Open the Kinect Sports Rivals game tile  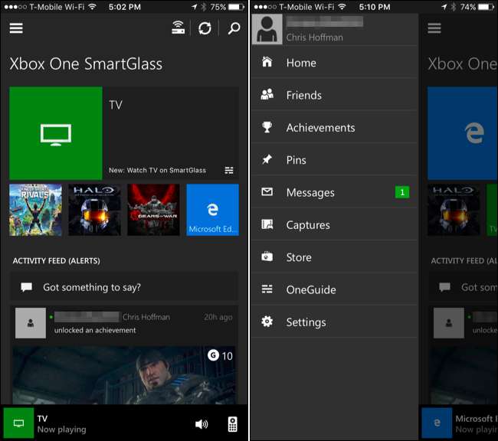tap(35, 209)
